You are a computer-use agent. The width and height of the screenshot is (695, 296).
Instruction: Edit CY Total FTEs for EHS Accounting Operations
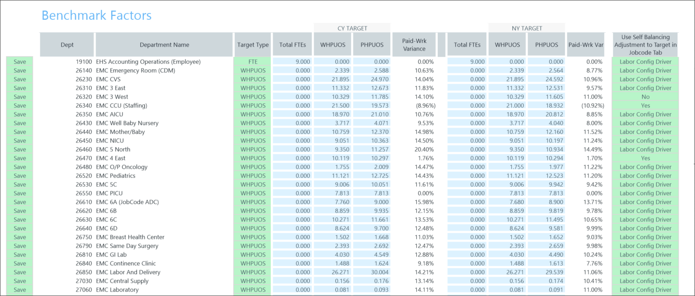[x=293, y=62]
